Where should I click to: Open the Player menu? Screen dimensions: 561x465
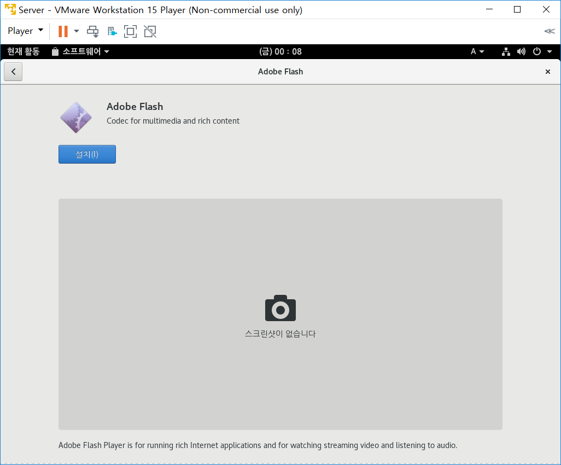click(x=25, y=31)
